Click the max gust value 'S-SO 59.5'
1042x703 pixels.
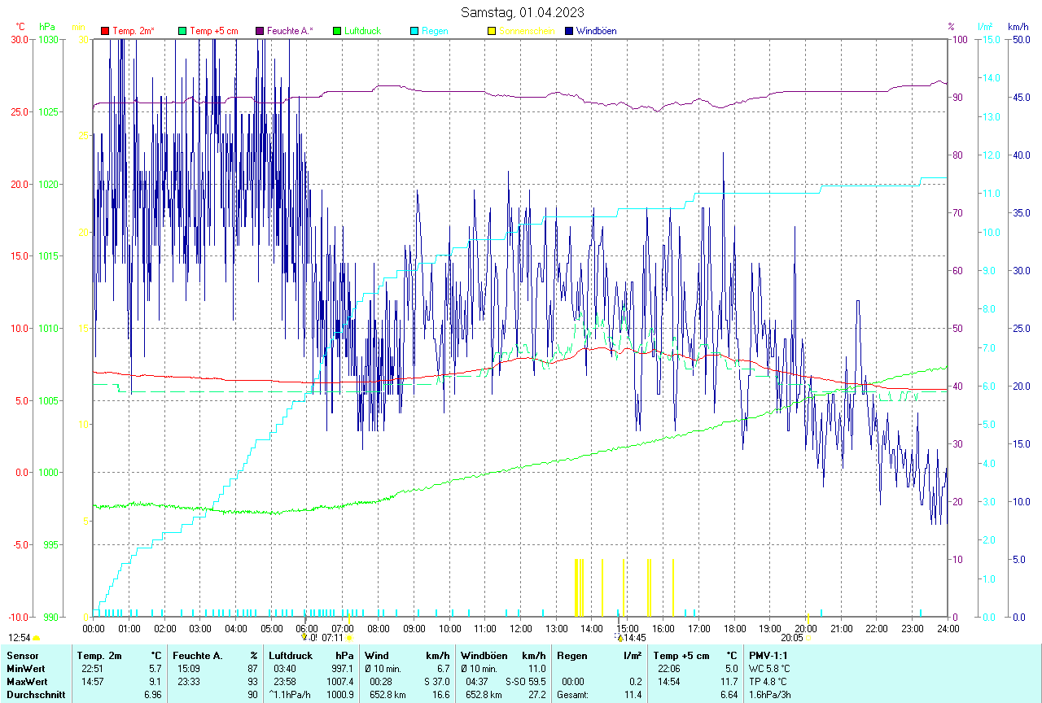525,681
